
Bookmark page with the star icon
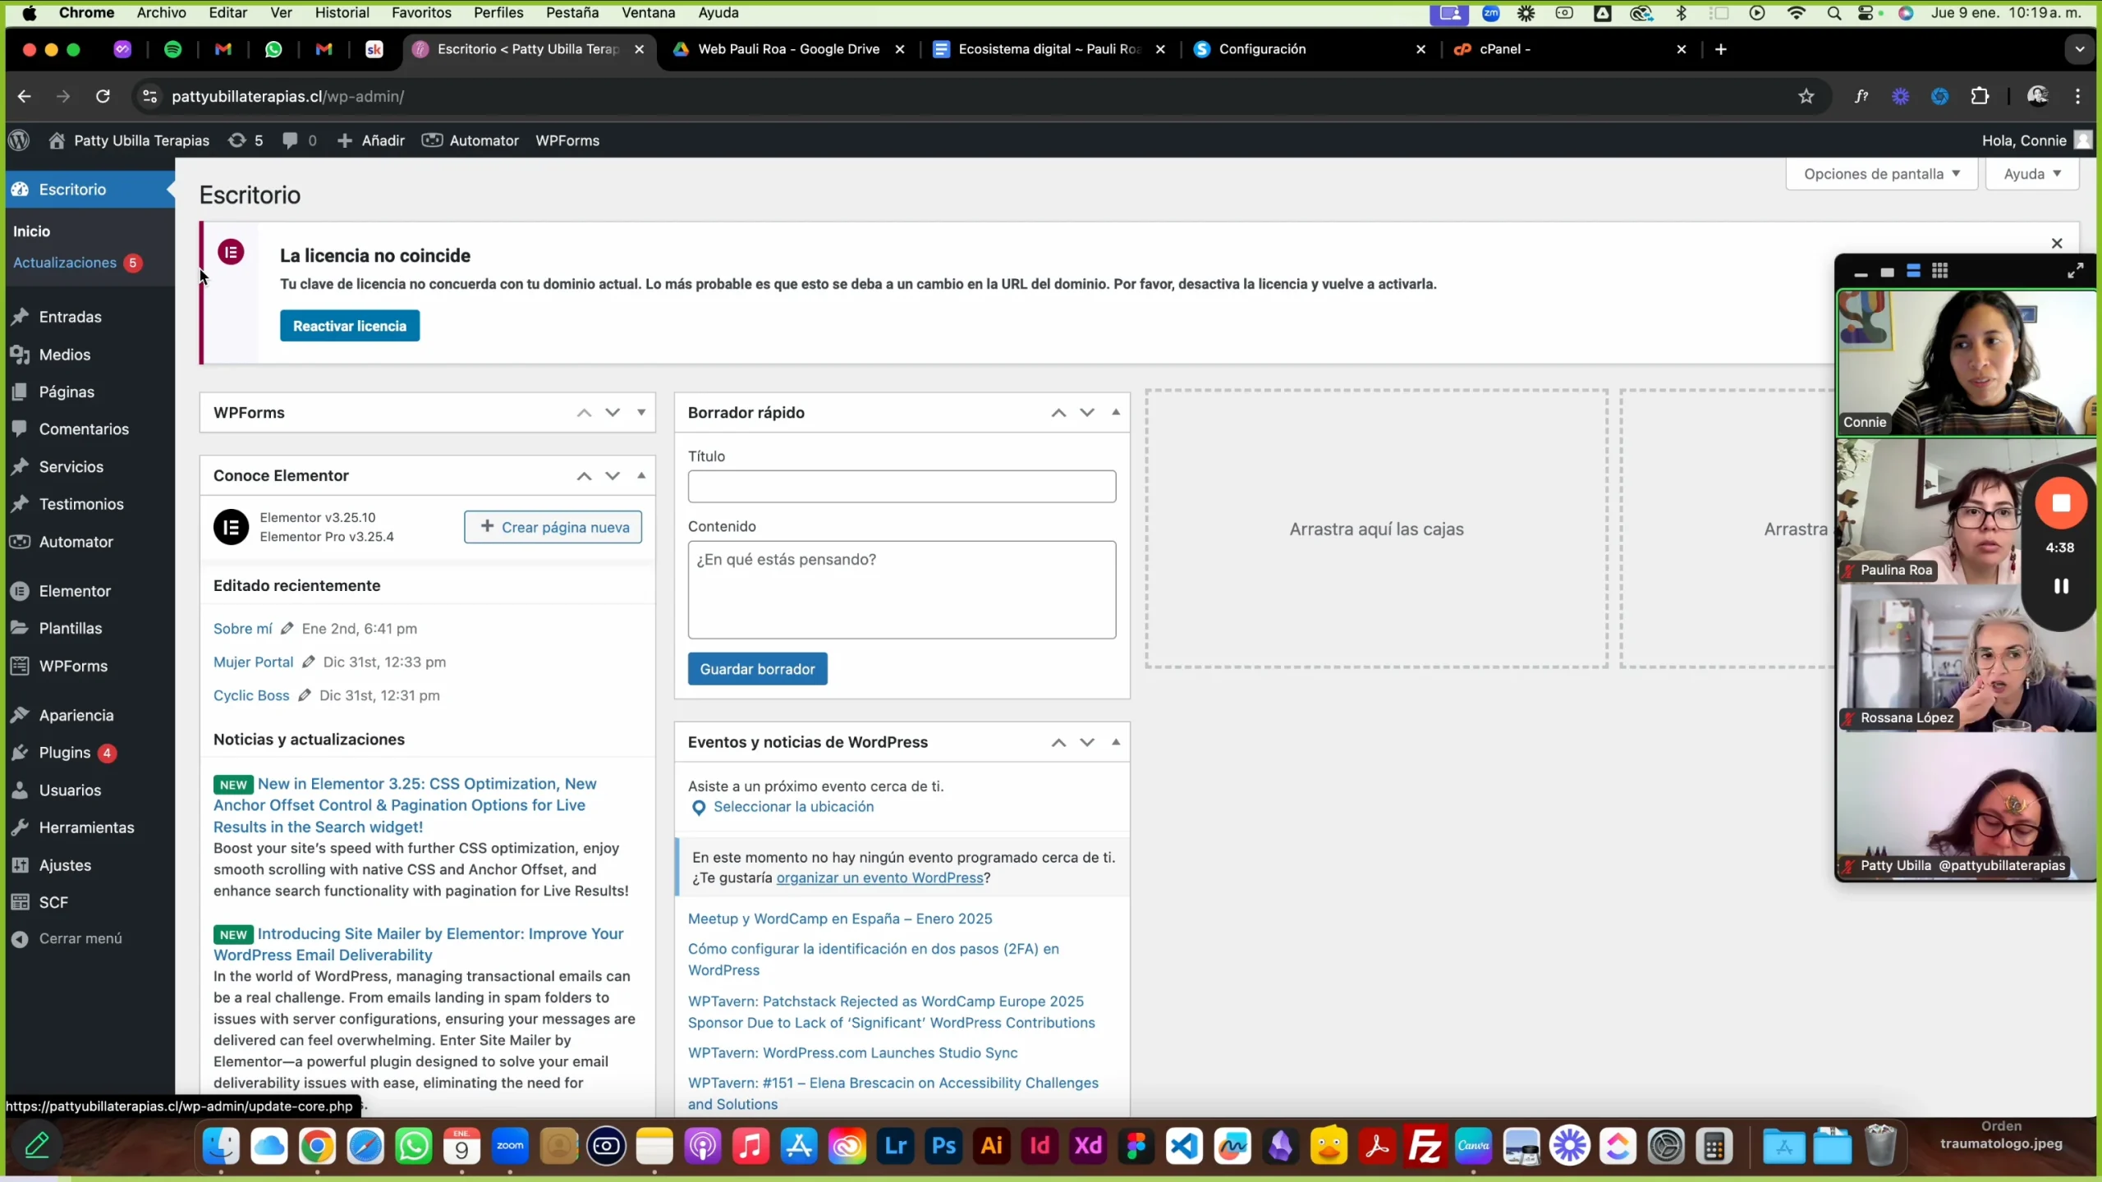coord(1806,97)
